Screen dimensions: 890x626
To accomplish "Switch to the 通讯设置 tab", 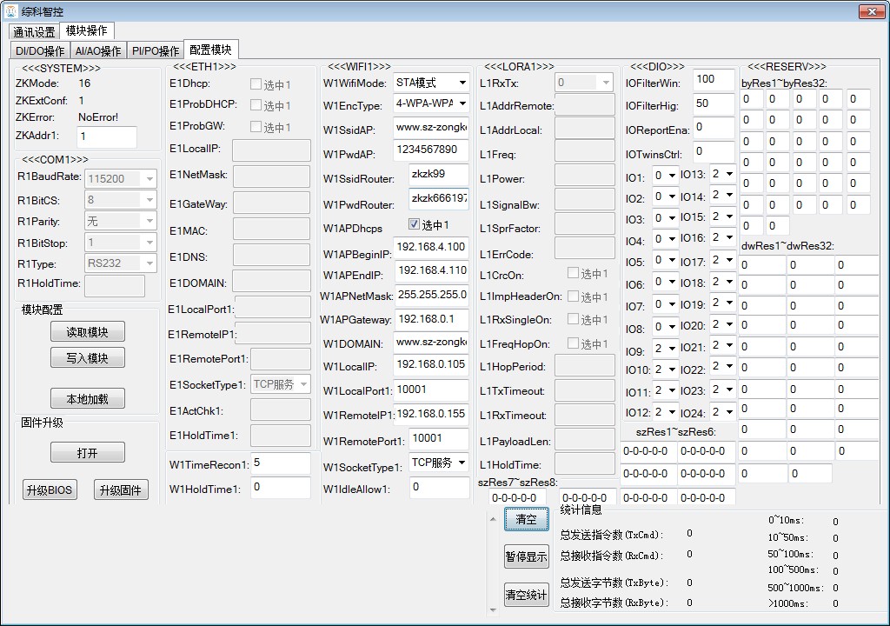I will [x=35, y=32].
